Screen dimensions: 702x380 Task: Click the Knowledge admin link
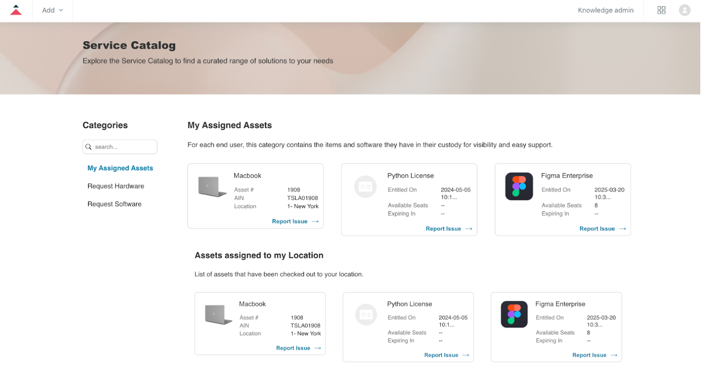(605, 10)
